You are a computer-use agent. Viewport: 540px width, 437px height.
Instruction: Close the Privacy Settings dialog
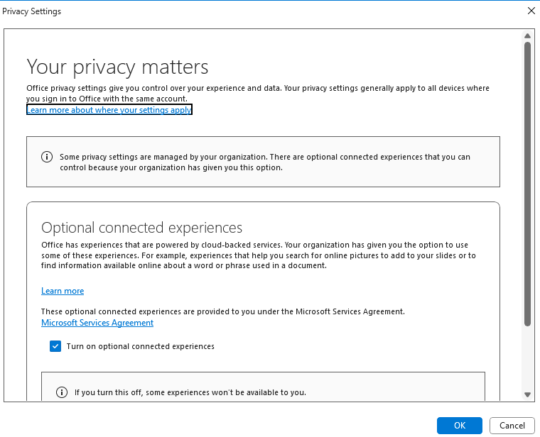point(530,11)
